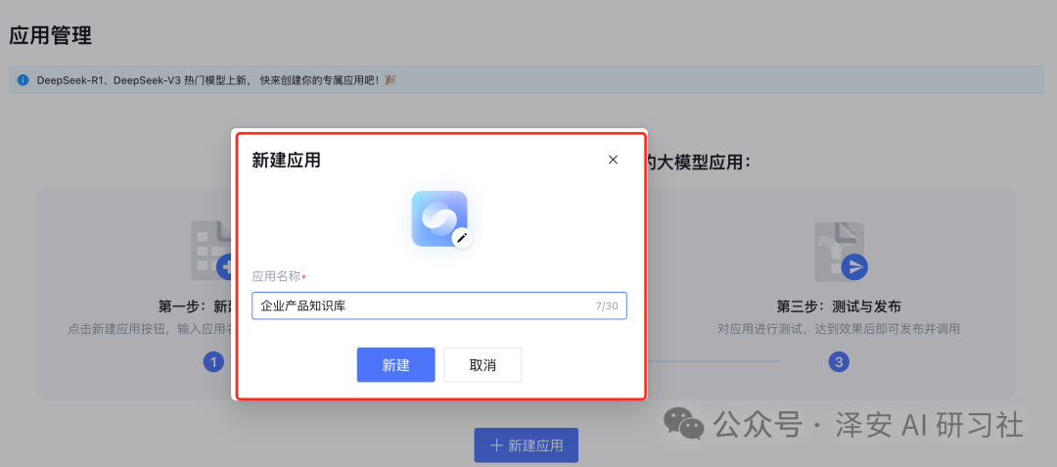Click the DeepSeek-R1 announcement text
Image resolution: width=1057 pixels, height=467 pixels.
215,80
